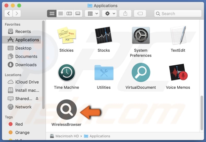Open iCloud Drive in the sidebar

[22, 82]
